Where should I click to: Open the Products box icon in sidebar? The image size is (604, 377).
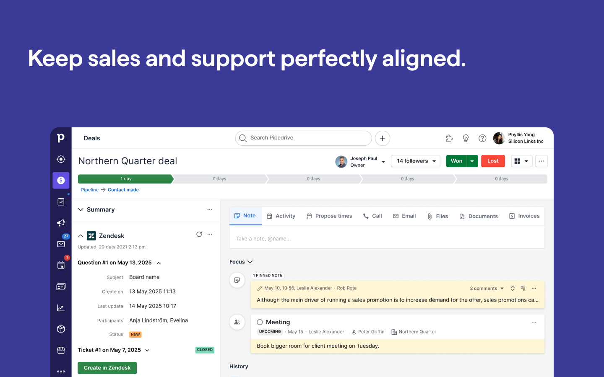(x=61, y=329)
